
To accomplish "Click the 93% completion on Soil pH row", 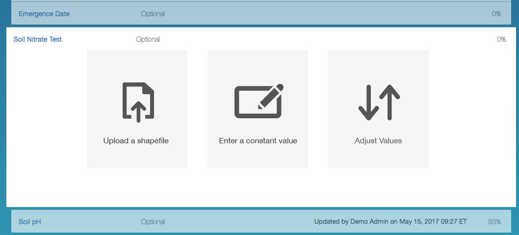I will pyautogui.click(x=494, y=222).
